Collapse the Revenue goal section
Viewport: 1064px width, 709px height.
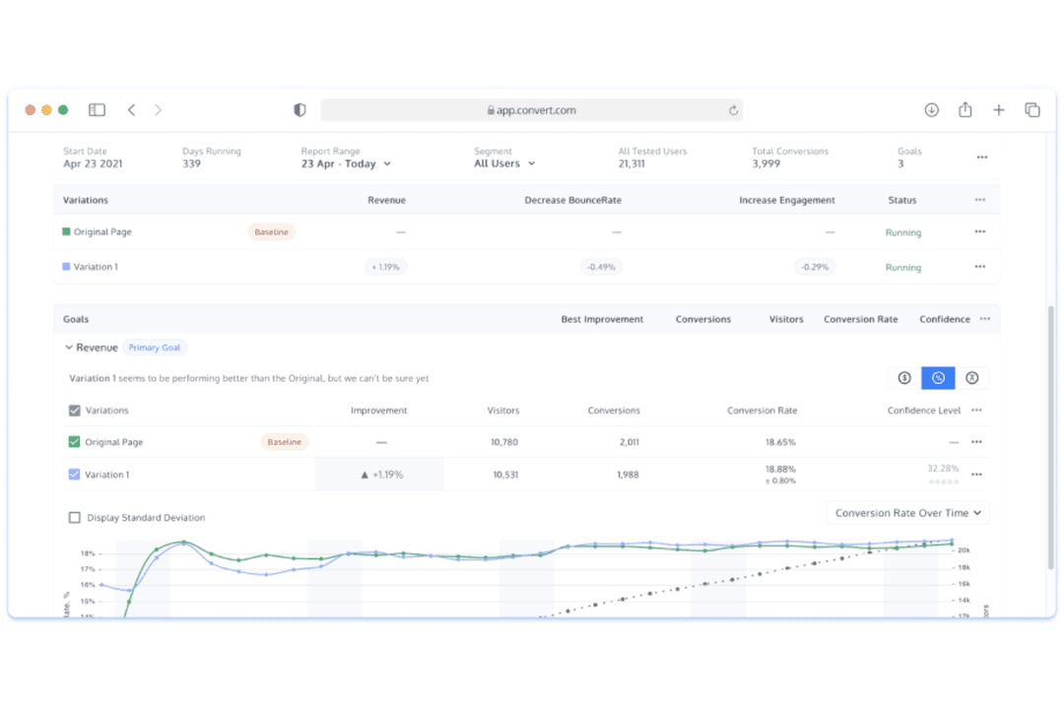tap(69, 348)
